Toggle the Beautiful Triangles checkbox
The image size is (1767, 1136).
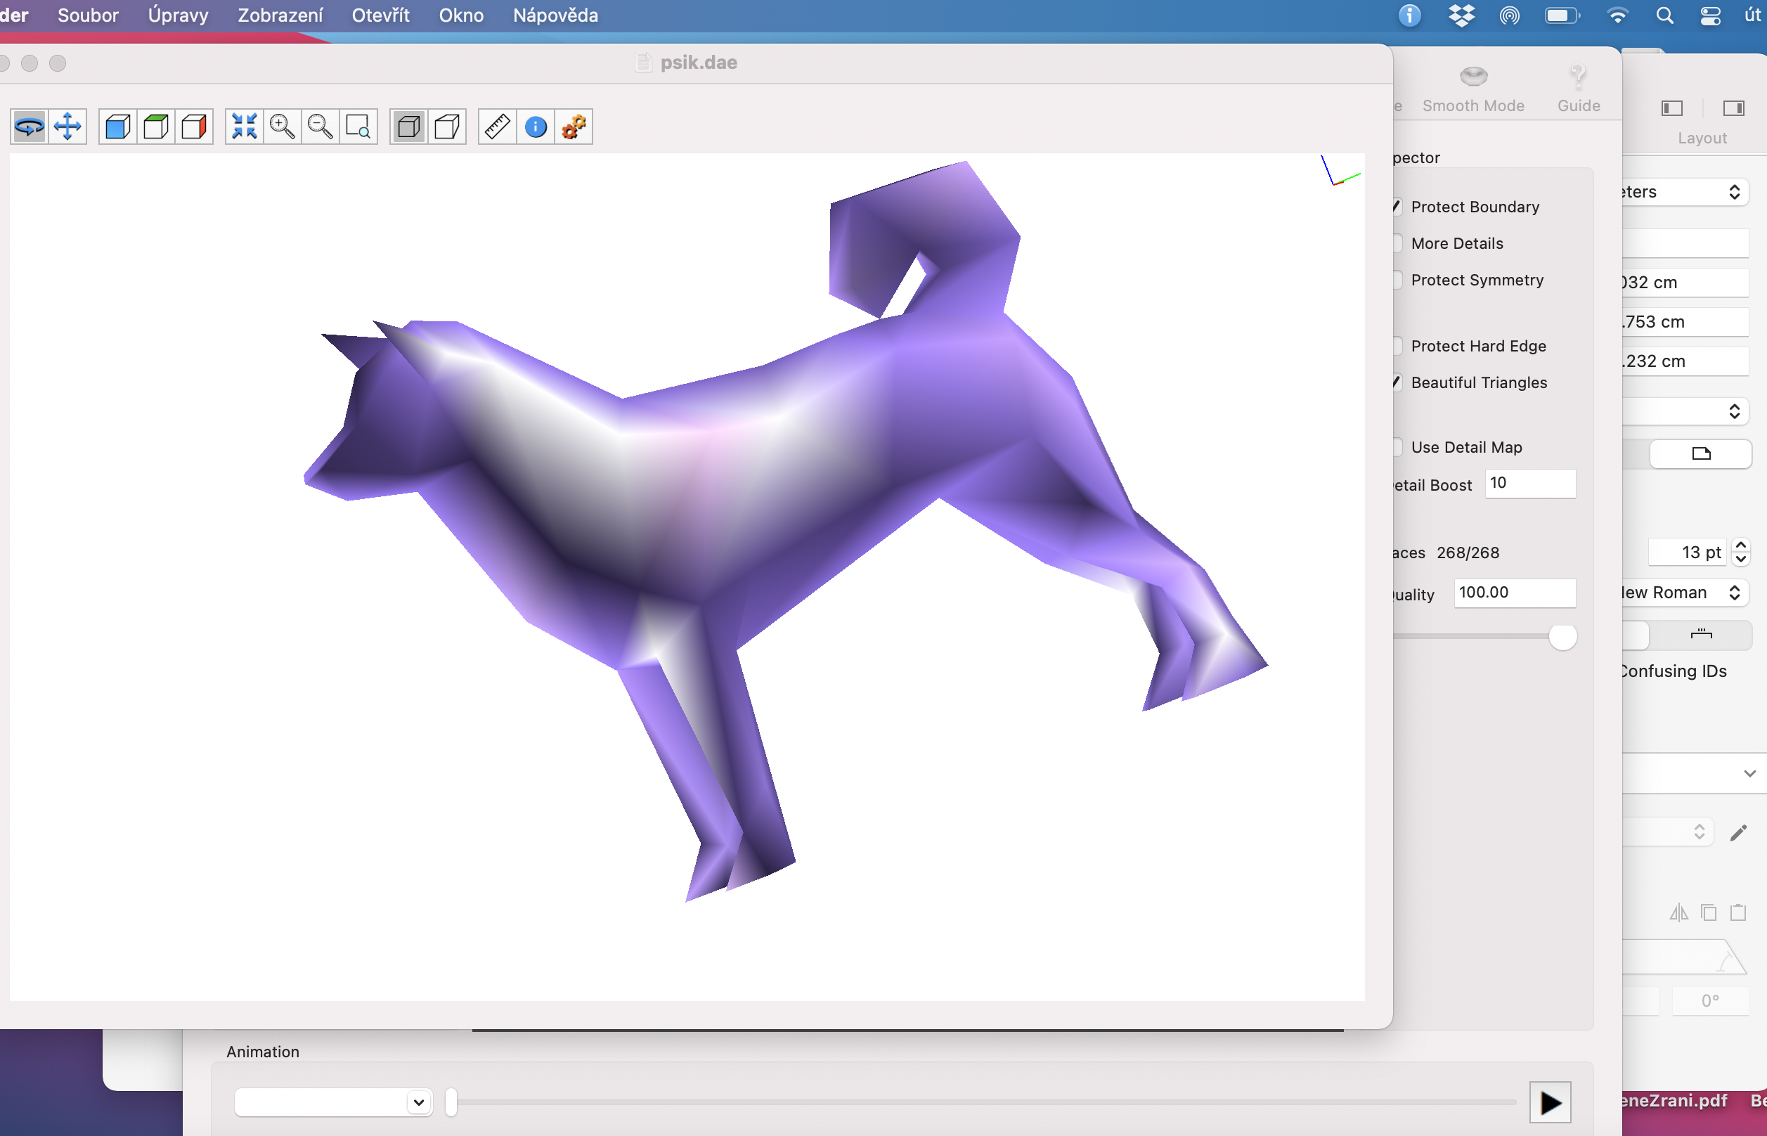pos(1396,382)
